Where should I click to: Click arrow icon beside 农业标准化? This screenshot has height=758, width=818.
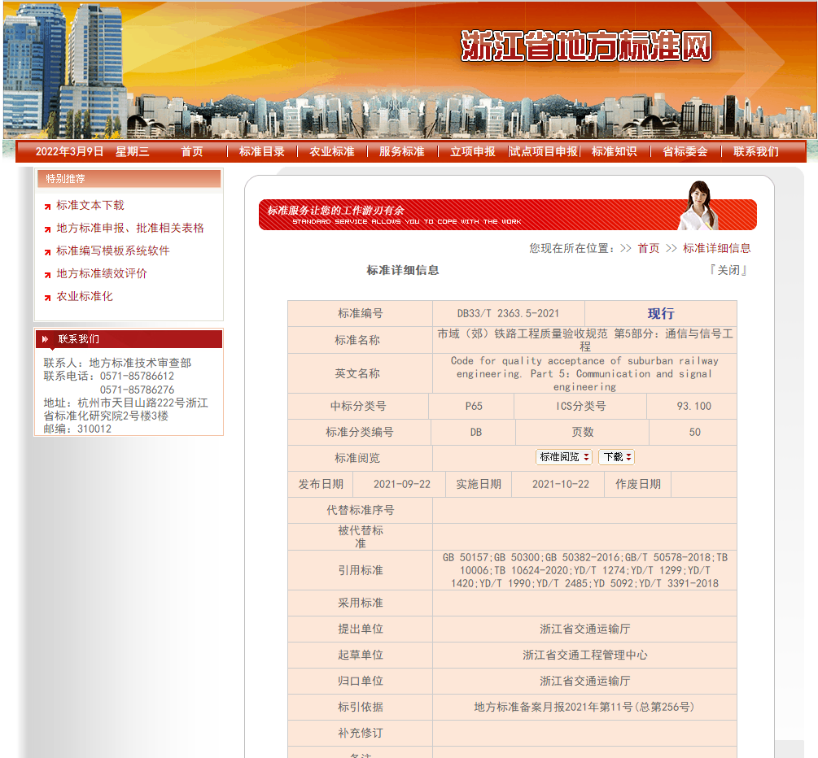pos(48,298)
